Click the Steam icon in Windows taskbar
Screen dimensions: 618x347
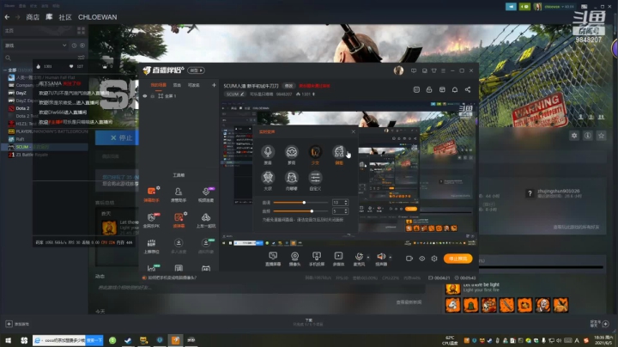coord(128,340)
